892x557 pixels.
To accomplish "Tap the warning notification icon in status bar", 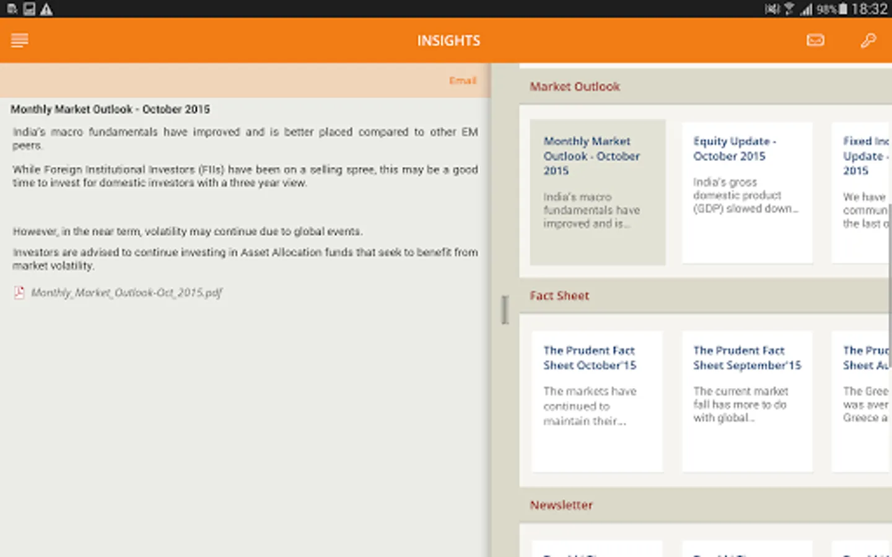I will click(46, 9).
